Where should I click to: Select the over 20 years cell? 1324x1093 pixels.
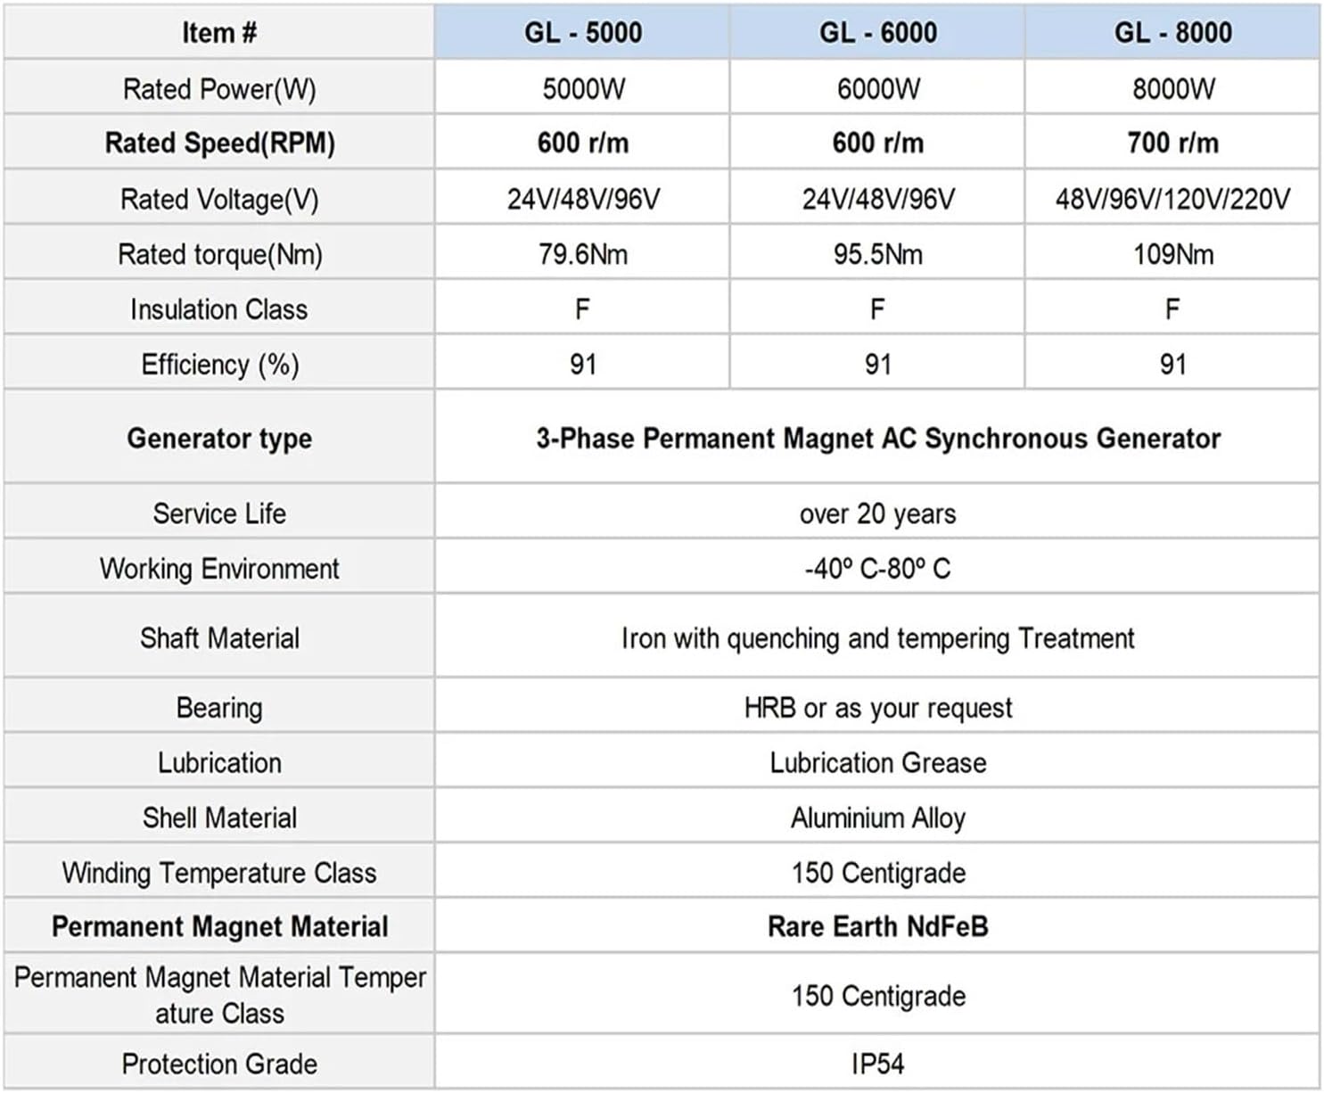[x=877, y=514]
